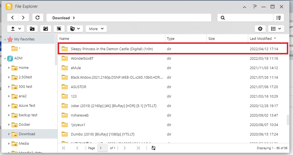This screenshot has width=293, height=155.
Task: Go to the next page
Action: click(125, 148)
